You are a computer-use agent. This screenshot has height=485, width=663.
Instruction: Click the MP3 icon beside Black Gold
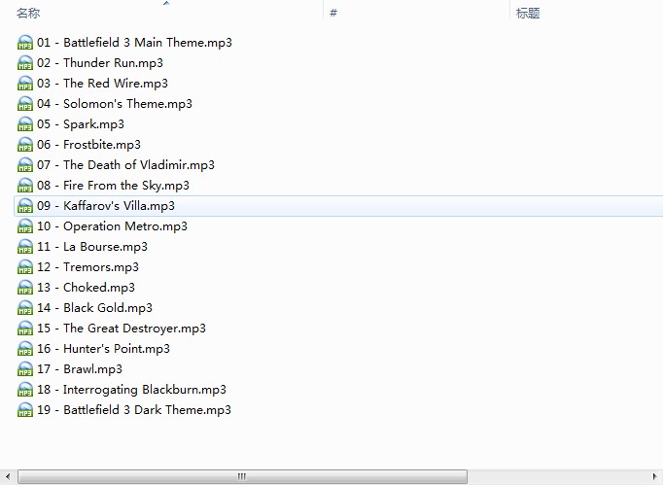pos(25,308)
